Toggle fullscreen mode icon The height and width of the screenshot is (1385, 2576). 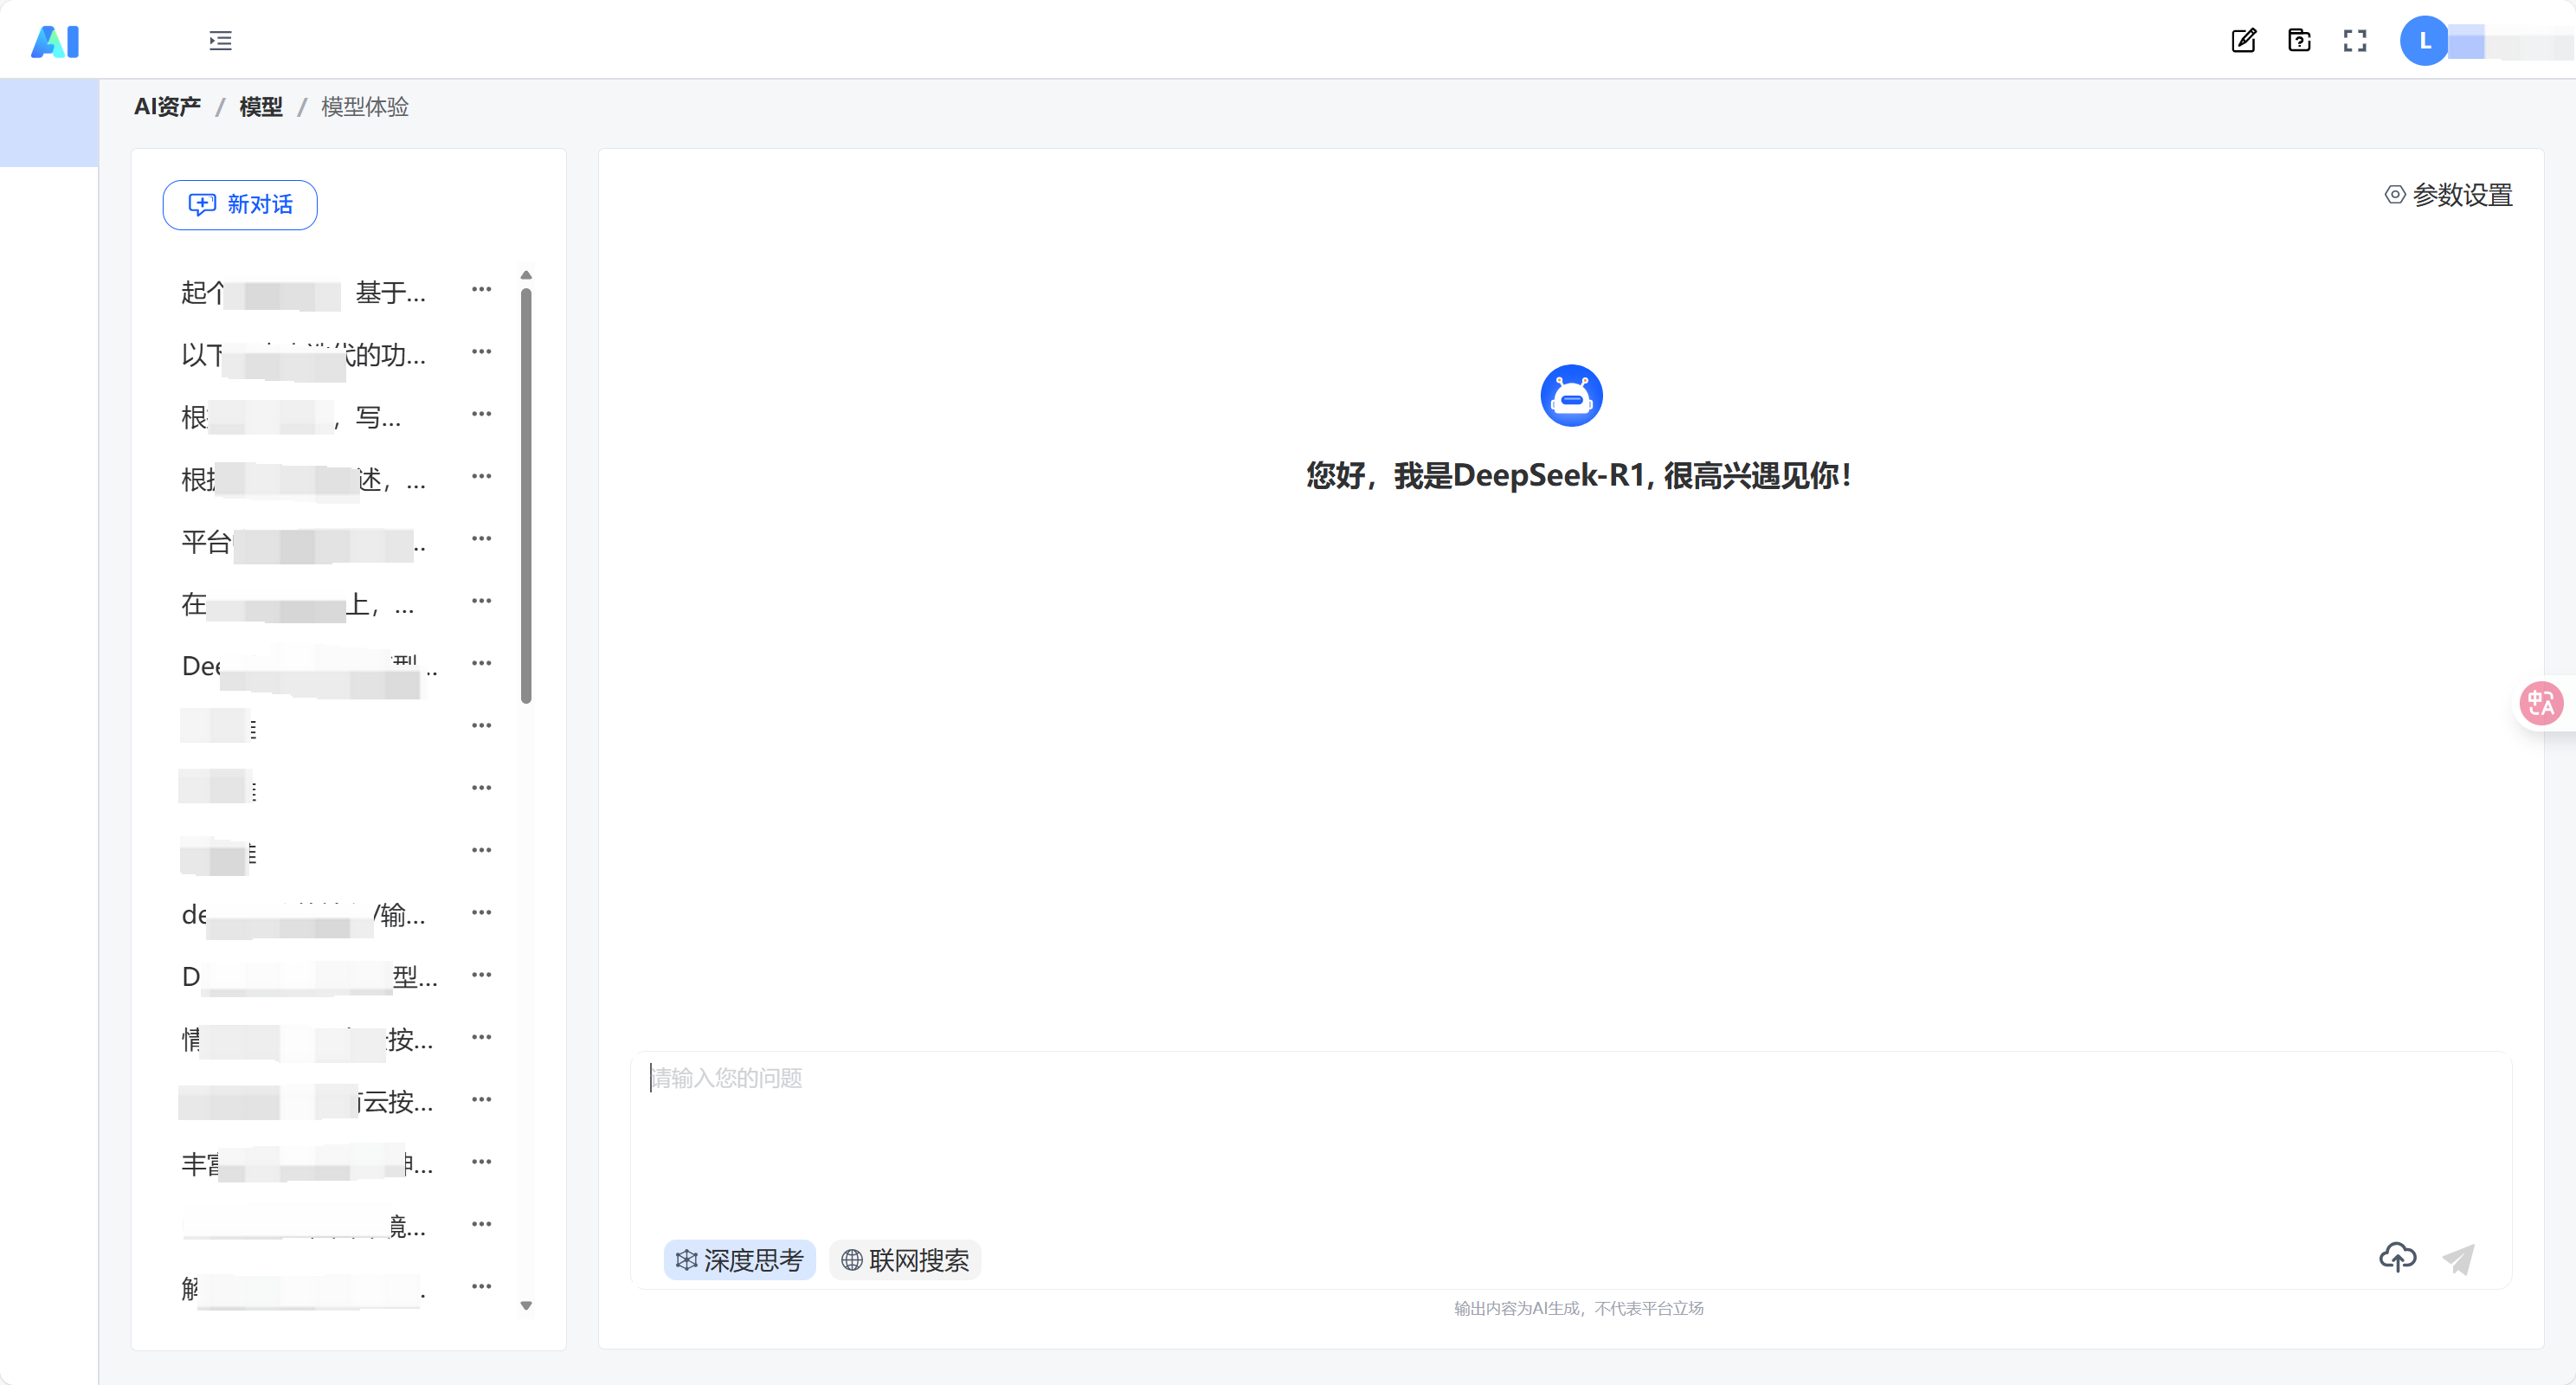point(2355,41)
